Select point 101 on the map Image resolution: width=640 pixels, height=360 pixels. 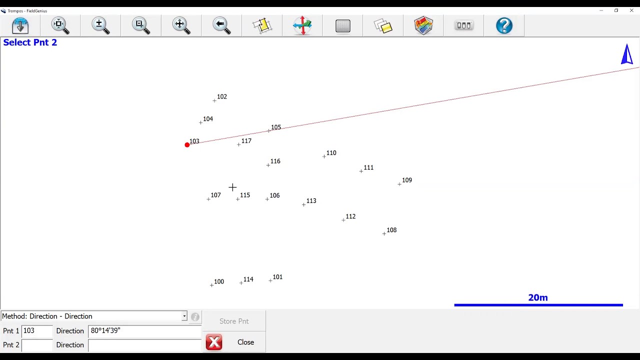[270, 280]
